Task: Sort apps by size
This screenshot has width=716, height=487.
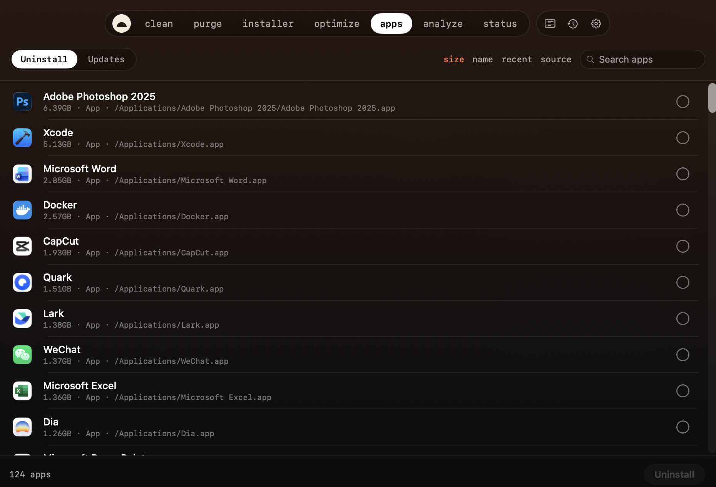Action: [x=454, y=59]
